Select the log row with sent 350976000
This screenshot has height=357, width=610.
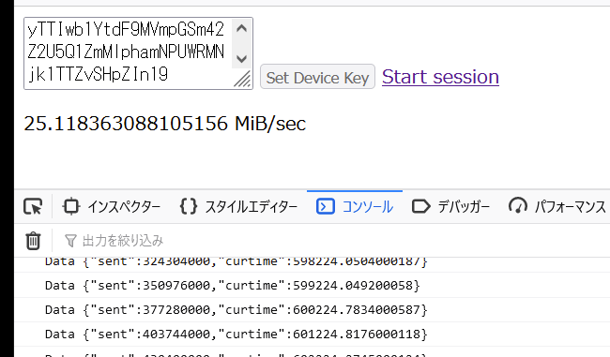(x=312, y=286)
